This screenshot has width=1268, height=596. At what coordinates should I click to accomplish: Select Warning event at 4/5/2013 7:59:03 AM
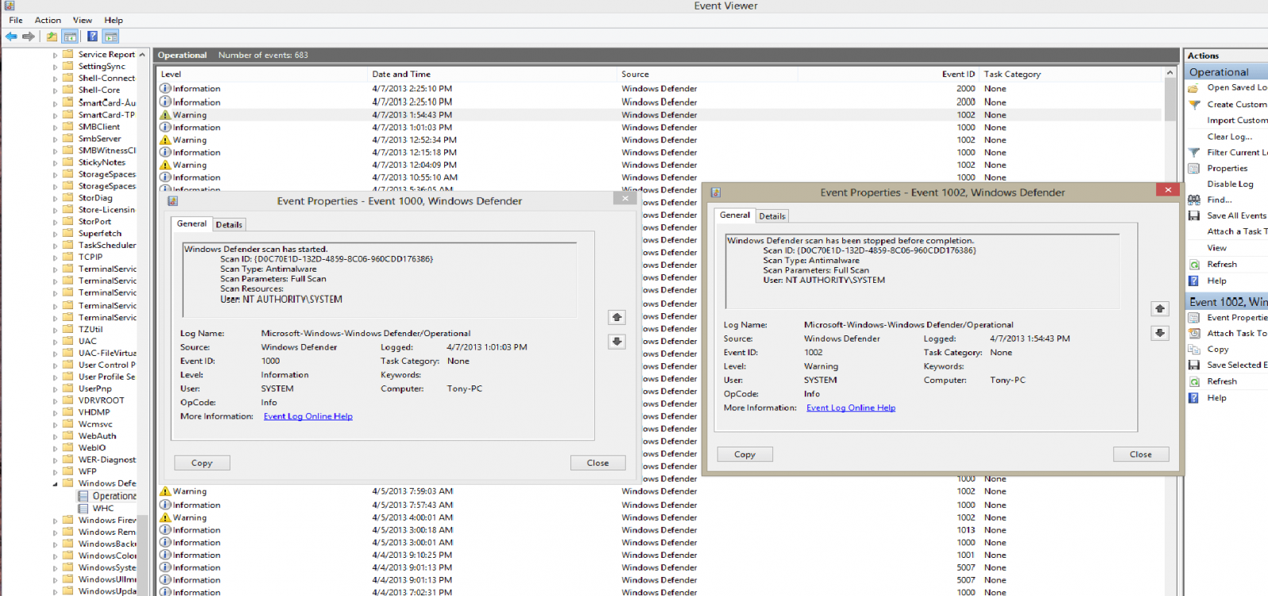point(660,491)
